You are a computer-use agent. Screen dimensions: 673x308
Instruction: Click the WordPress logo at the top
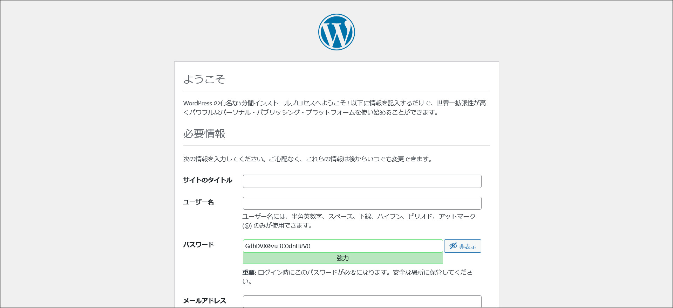[336, 32]
